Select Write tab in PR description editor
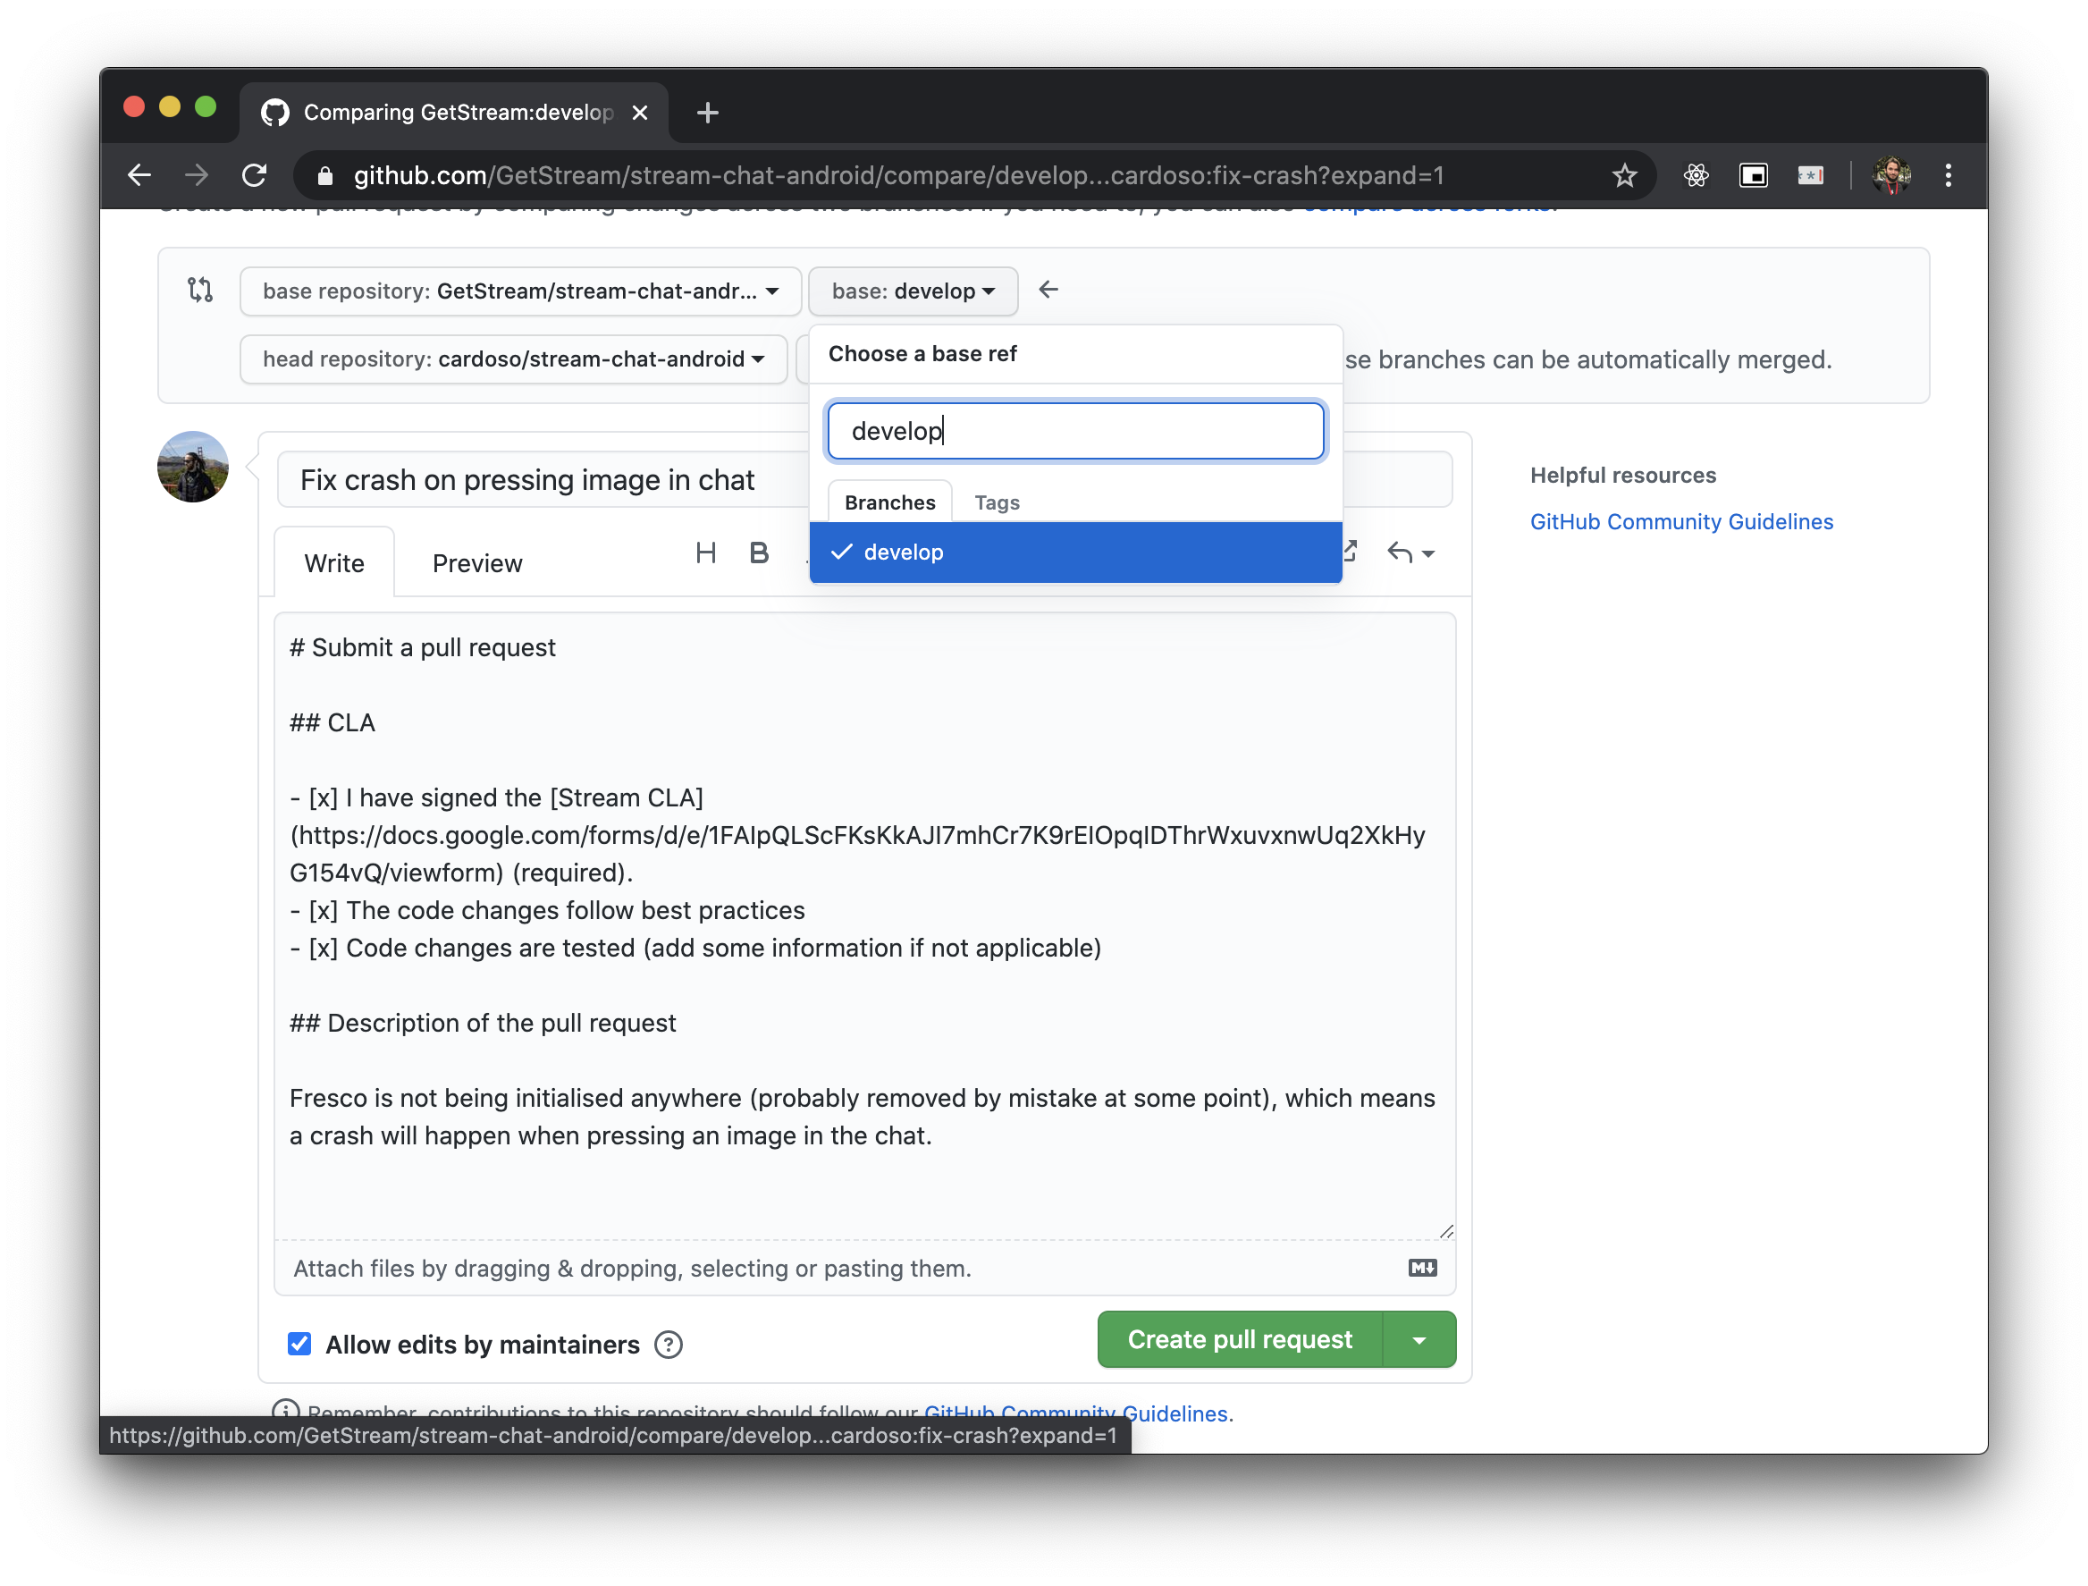Image resolution: width=2088 pixels, height=1586 pixels. [x=333, y=561]
